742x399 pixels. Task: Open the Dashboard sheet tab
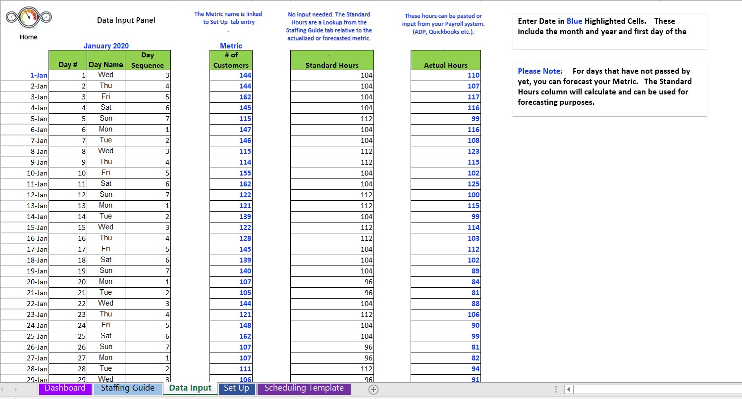(x=65, y=389)
